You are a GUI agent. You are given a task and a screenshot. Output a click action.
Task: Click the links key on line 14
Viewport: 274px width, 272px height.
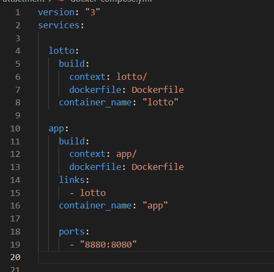coord(72,180)
